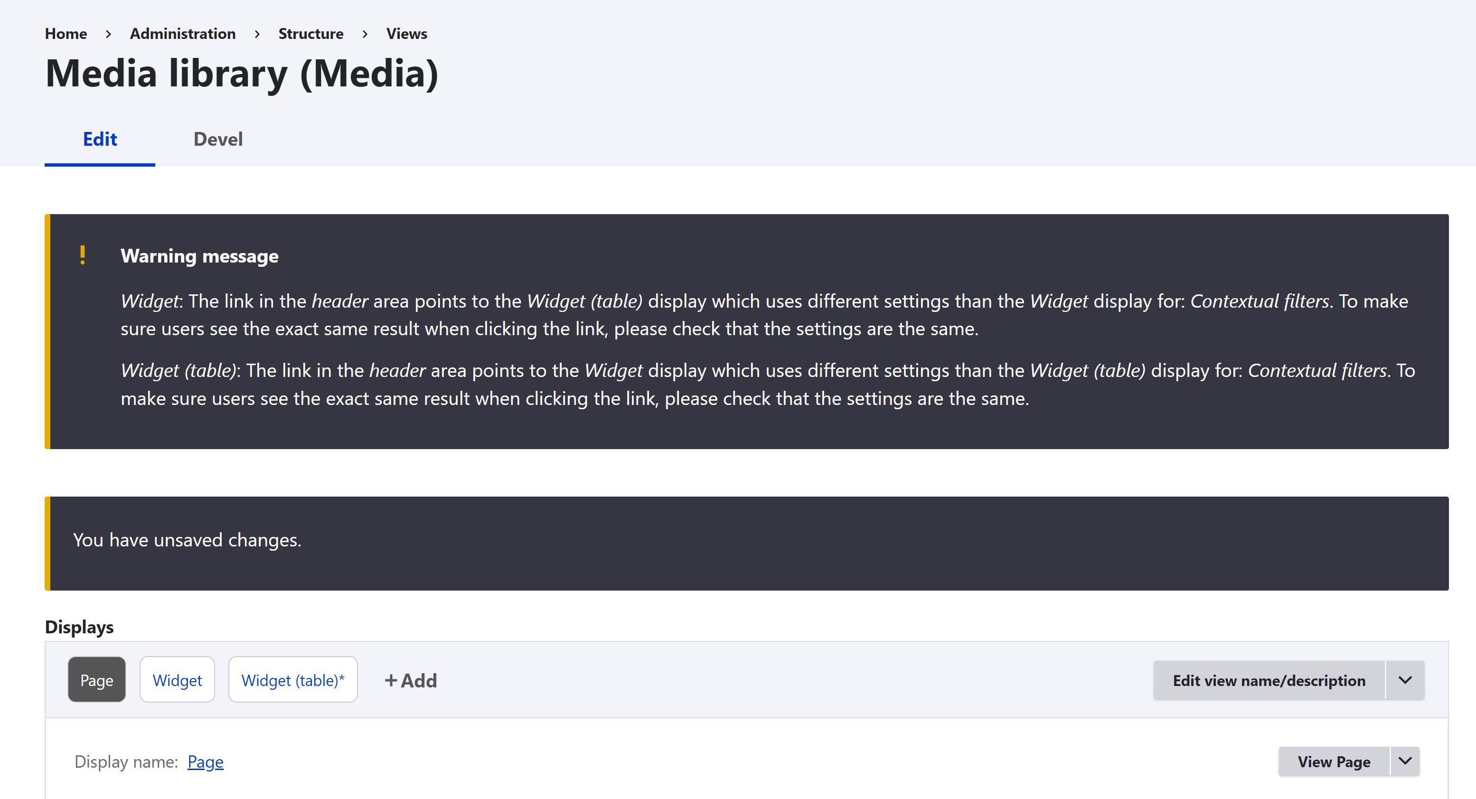This screenshot has width=1476, height=799.
Task: Click the chevron separator before Views breadcrumb
Action: pos(365,34)
